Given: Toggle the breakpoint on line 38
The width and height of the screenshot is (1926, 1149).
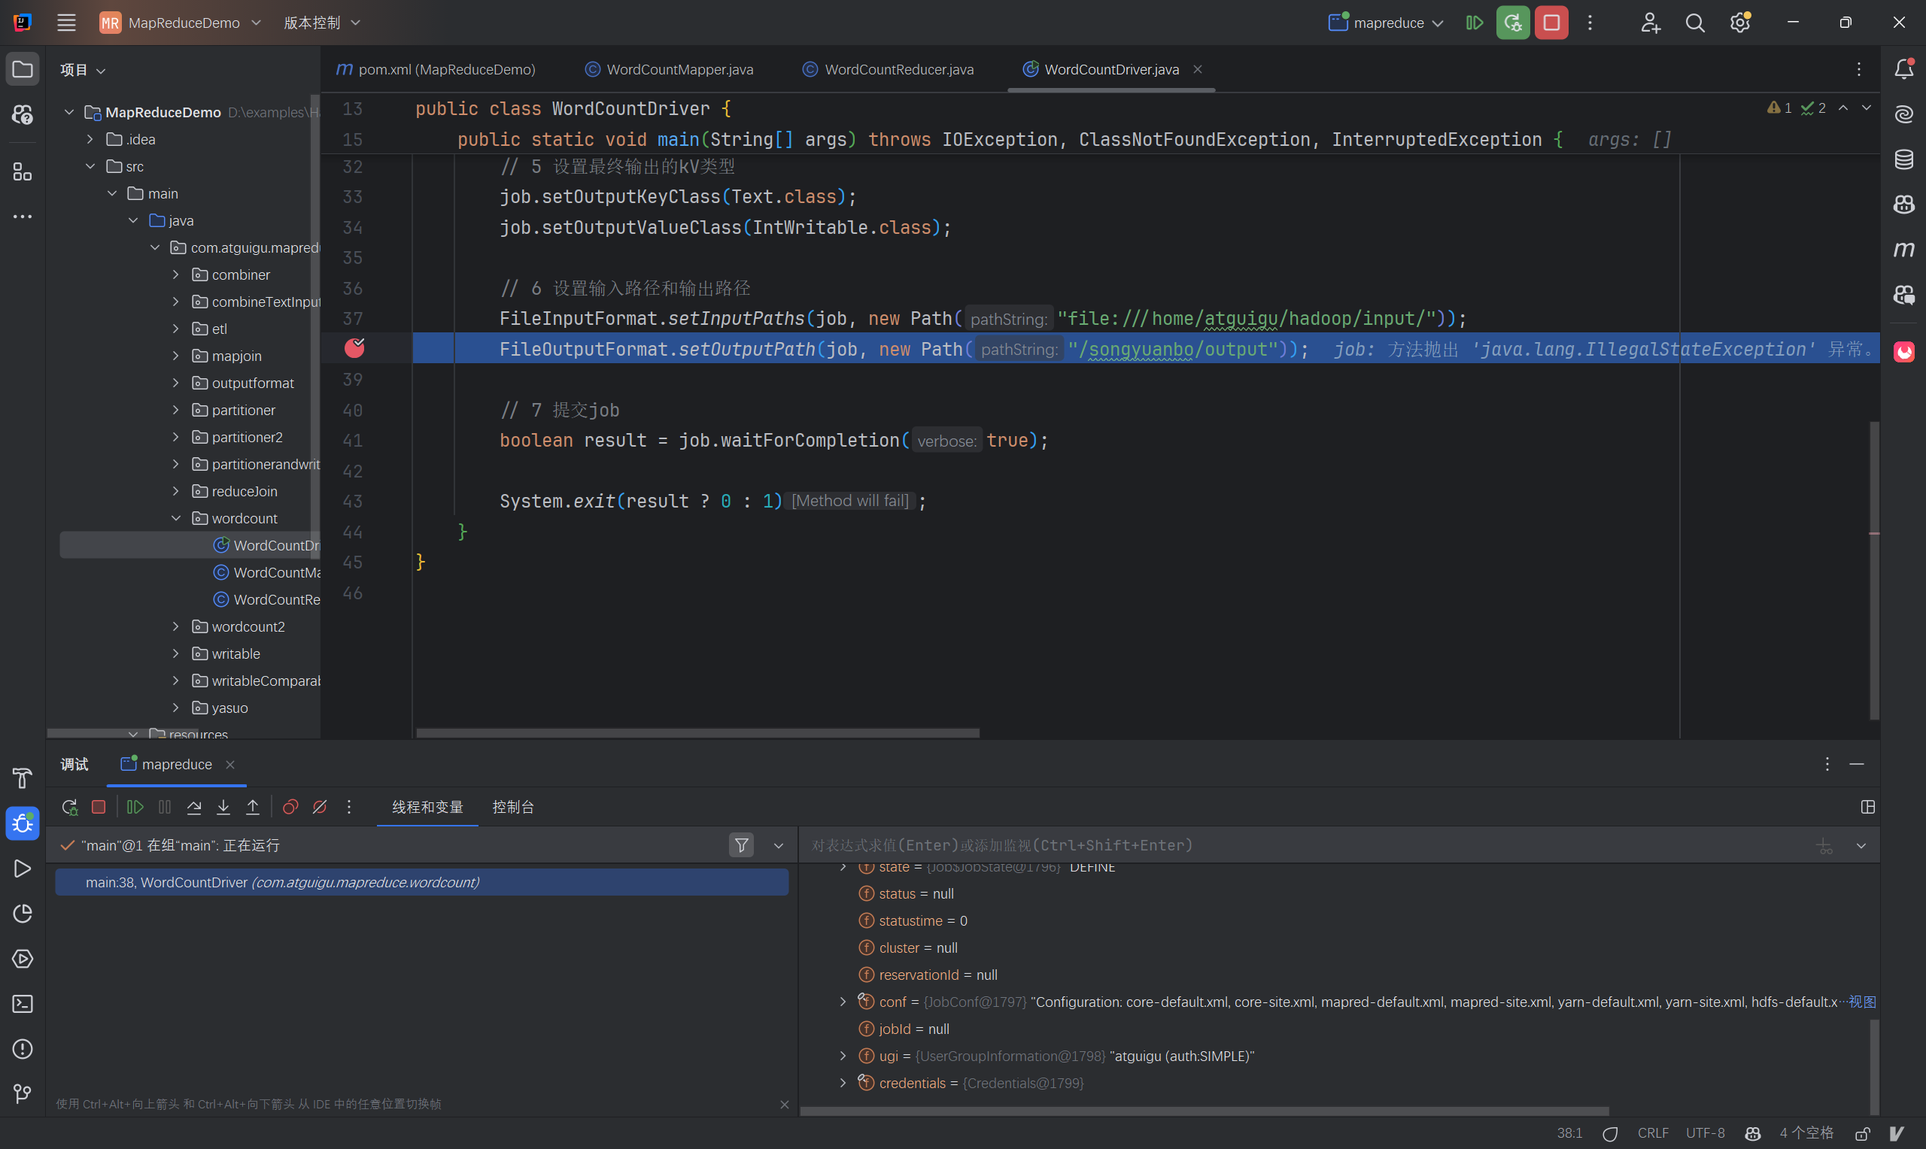Looking at the screenshot, I should pyautogui.click(x=354, y=348).
